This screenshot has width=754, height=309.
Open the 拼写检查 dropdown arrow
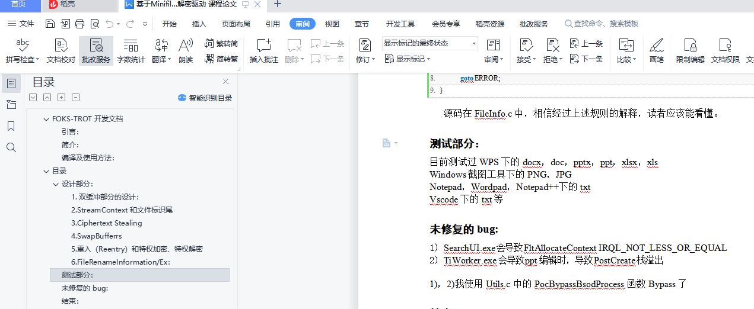click(x=38, y=60)
